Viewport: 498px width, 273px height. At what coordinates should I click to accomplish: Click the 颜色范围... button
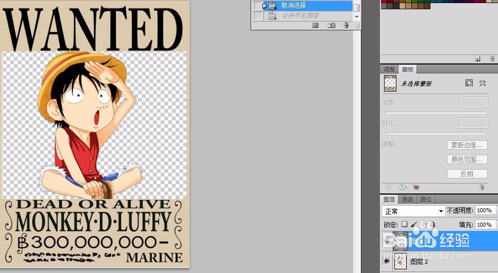(x=467, y=159)
